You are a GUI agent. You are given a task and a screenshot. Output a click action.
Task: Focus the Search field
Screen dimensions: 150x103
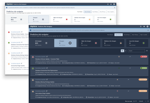tap(136, 51)
